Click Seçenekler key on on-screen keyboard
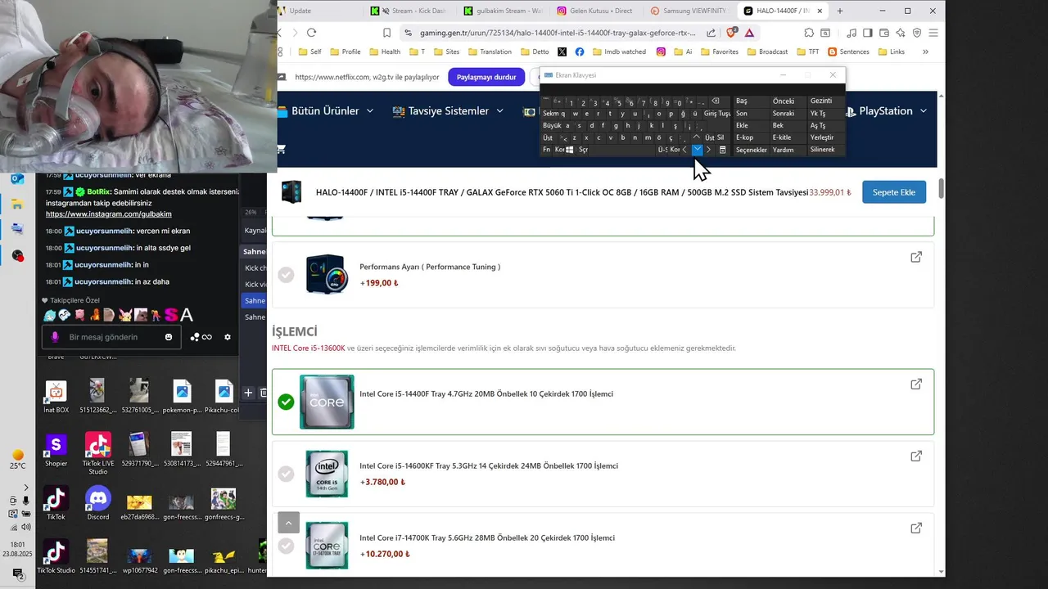The width and height of the screenshot is (1048, 589). [x=751, y=151]
